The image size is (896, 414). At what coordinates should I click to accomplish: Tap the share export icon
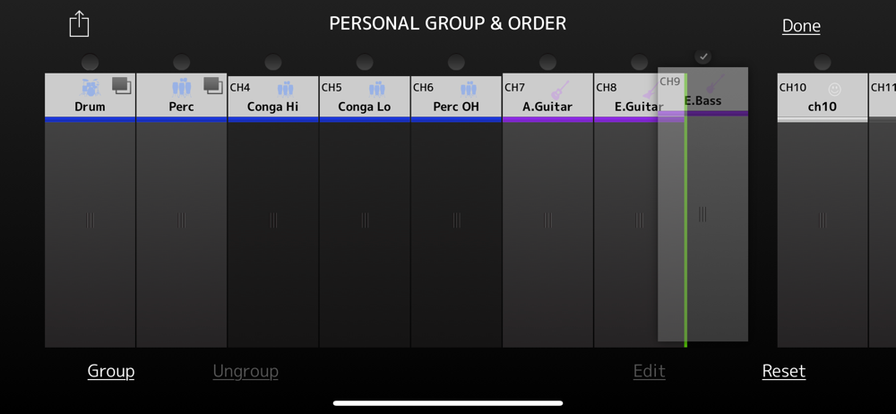80,24
